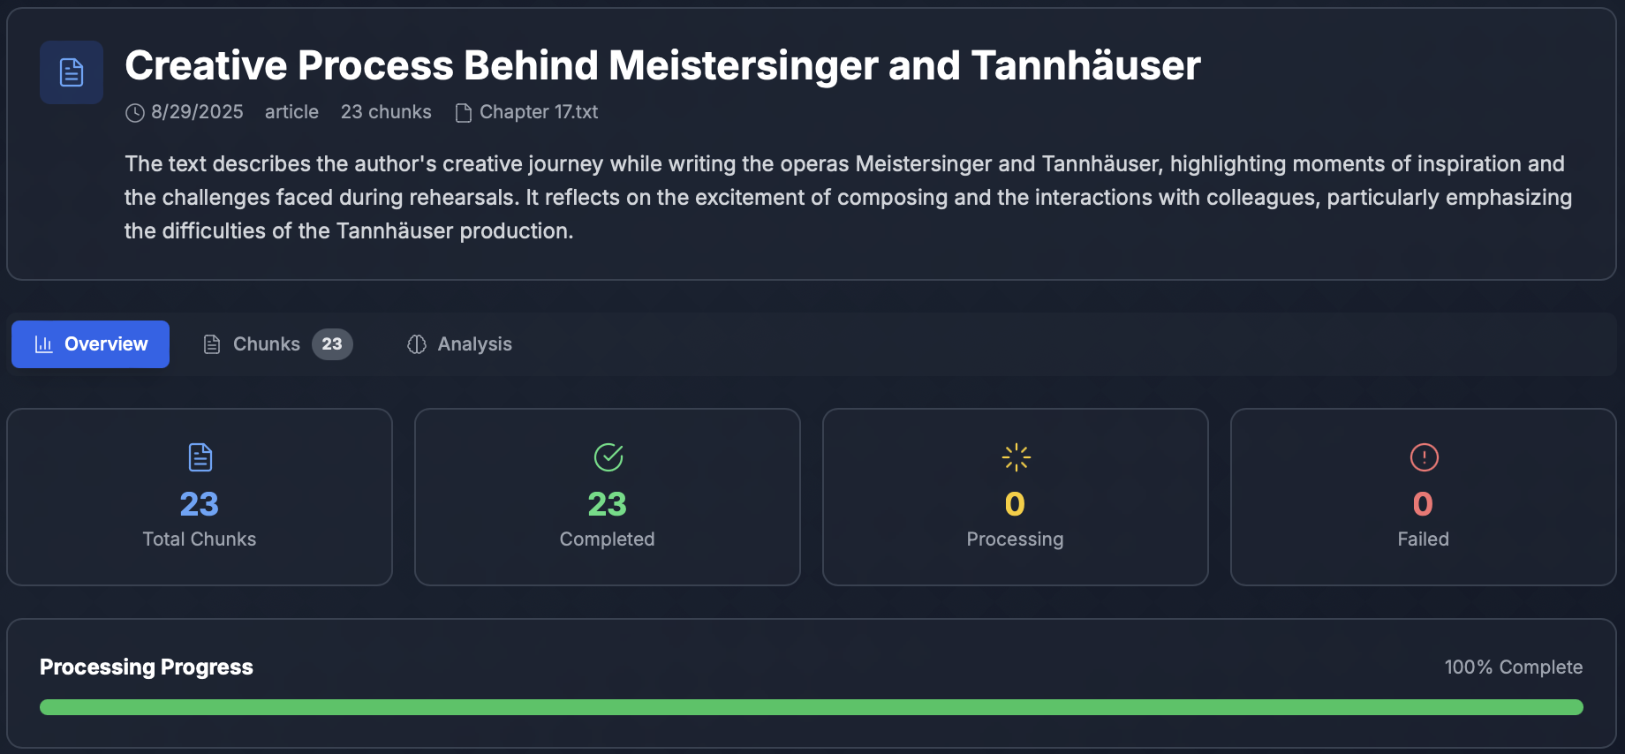The image size is (1625, 754).
Task: Click the red alert icon above Failed
Action: pyautogui.click(x=1425, y=457)
